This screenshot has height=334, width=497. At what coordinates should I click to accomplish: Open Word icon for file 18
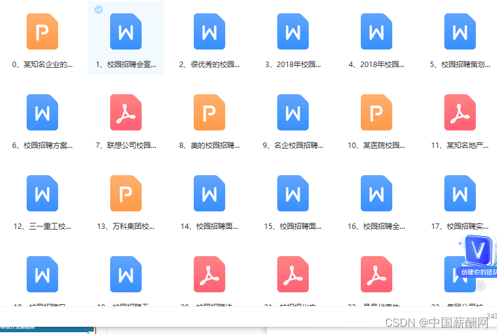click(x=42, y=274)
